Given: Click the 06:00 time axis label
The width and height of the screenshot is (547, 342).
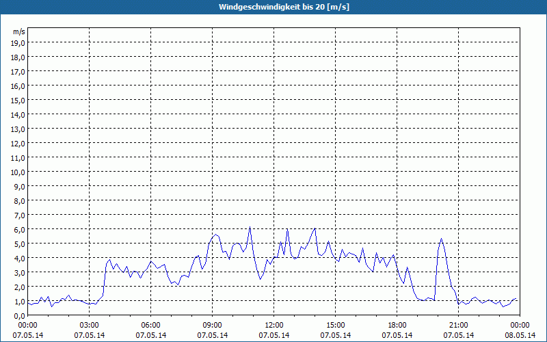Looking at the screenshot, I should point(150,326).
